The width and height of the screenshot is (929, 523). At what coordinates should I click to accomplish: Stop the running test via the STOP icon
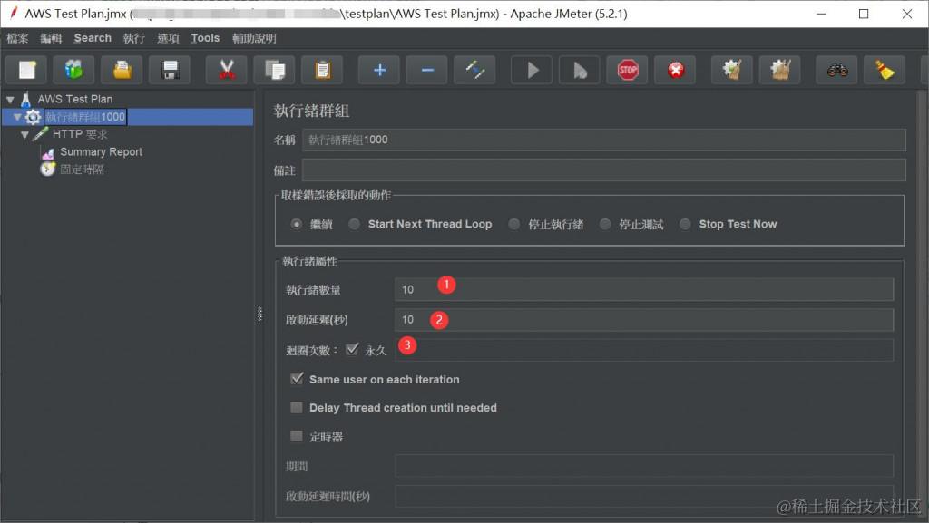tap(627, 70)
